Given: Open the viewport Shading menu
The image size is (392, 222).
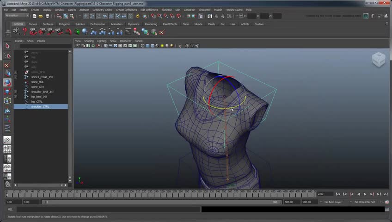Looking at the screenshot, I should pyautogui.click(x=89, y=41).
